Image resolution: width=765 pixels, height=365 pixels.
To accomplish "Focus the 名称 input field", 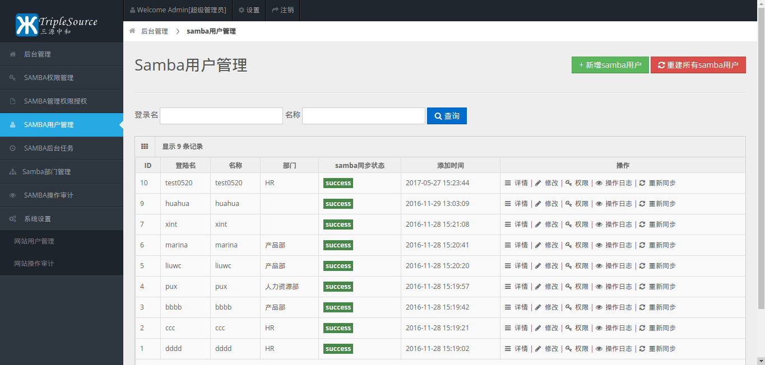I will pos(364,116).
